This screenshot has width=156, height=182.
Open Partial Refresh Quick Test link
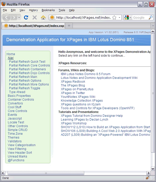coord(27,62)
